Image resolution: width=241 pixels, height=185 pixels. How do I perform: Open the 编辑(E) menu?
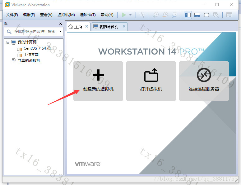coord(29,15)
